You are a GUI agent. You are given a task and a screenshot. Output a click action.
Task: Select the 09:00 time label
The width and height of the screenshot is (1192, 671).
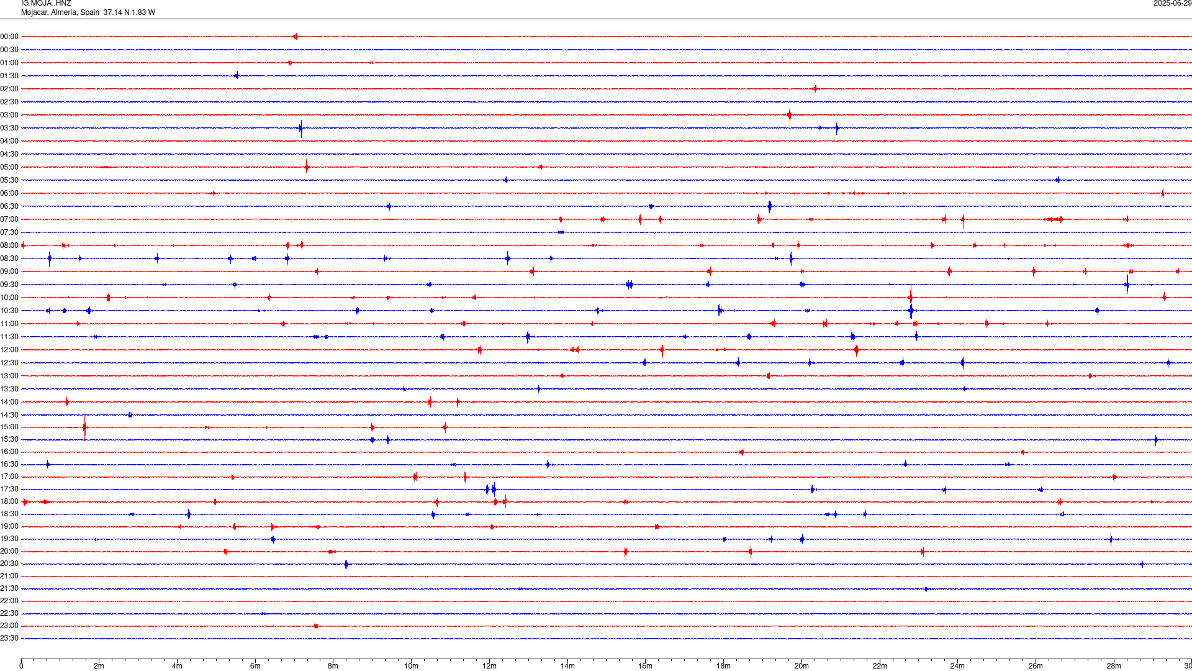click(9, 272)
